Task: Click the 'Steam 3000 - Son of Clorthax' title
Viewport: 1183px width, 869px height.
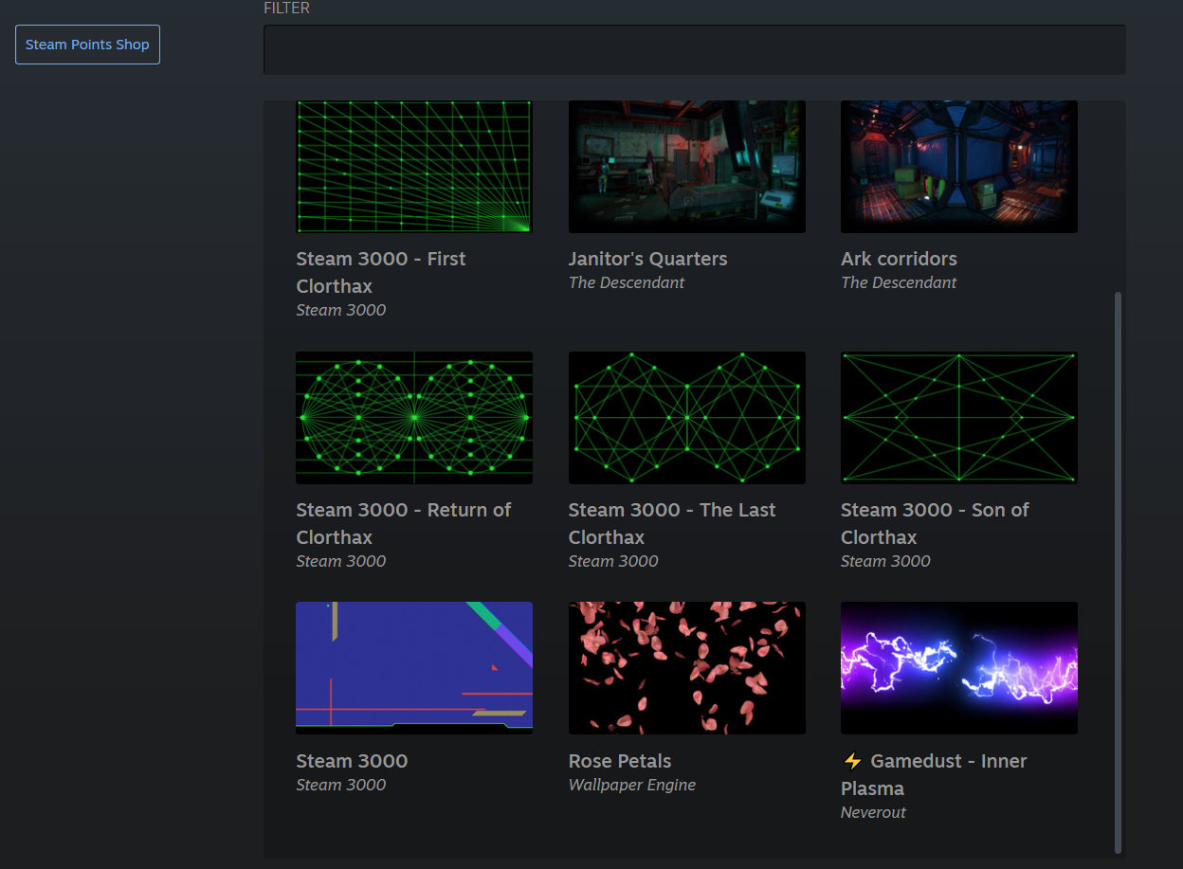Action: tap(935, 523)
